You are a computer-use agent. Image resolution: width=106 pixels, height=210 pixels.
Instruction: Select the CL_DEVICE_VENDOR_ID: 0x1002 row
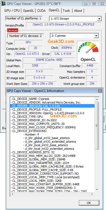click(x=52, y=120)
